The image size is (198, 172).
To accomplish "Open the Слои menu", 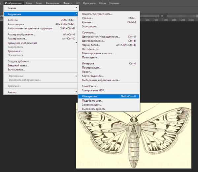I will tap(29, 3).
